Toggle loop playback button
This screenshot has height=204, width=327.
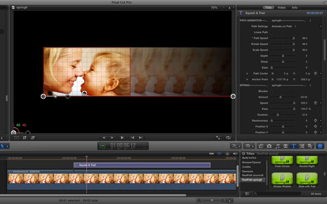click(228, 138)
